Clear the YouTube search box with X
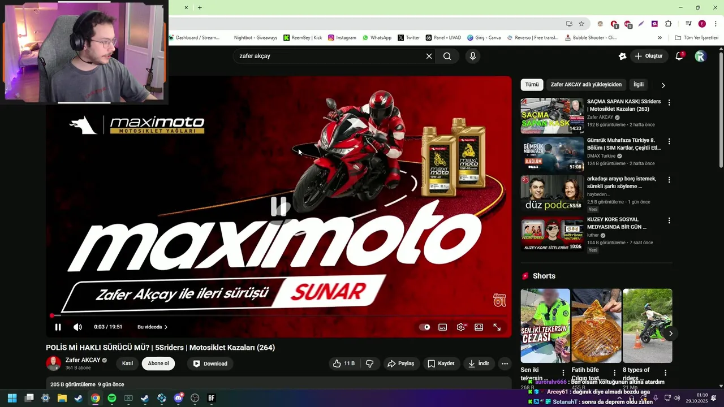Viewport: 724px width, 407px height. 429,56
